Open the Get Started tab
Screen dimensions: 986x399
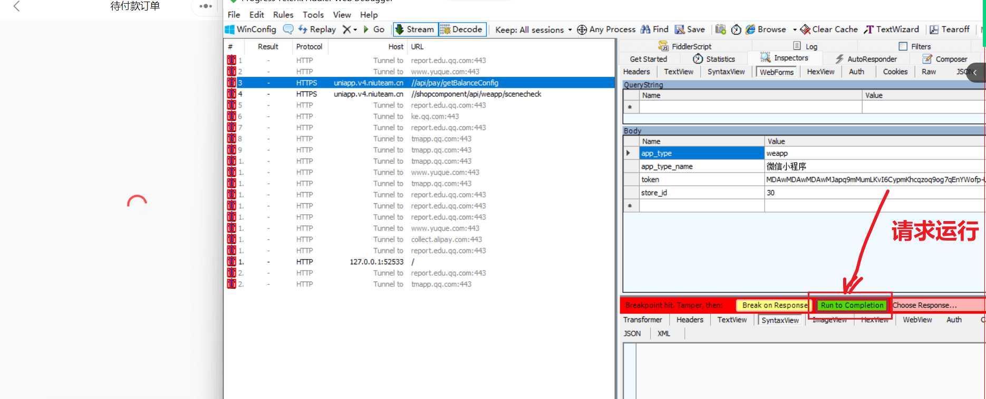[649, 59]
